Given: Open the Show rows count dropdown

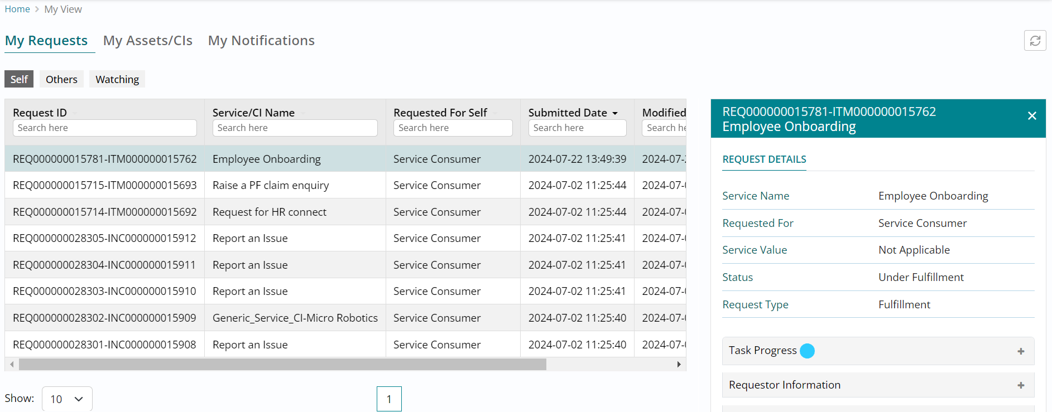Looking at the screenshot, I should point(67,399).
